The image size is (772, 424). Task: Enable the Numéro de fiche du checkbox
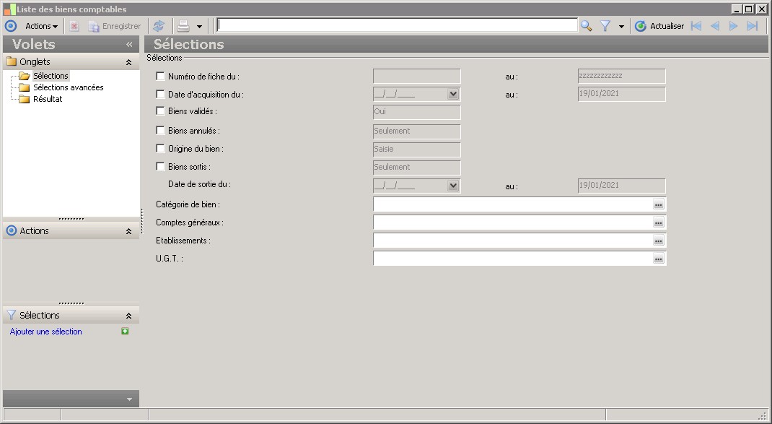tap(160, 77)
